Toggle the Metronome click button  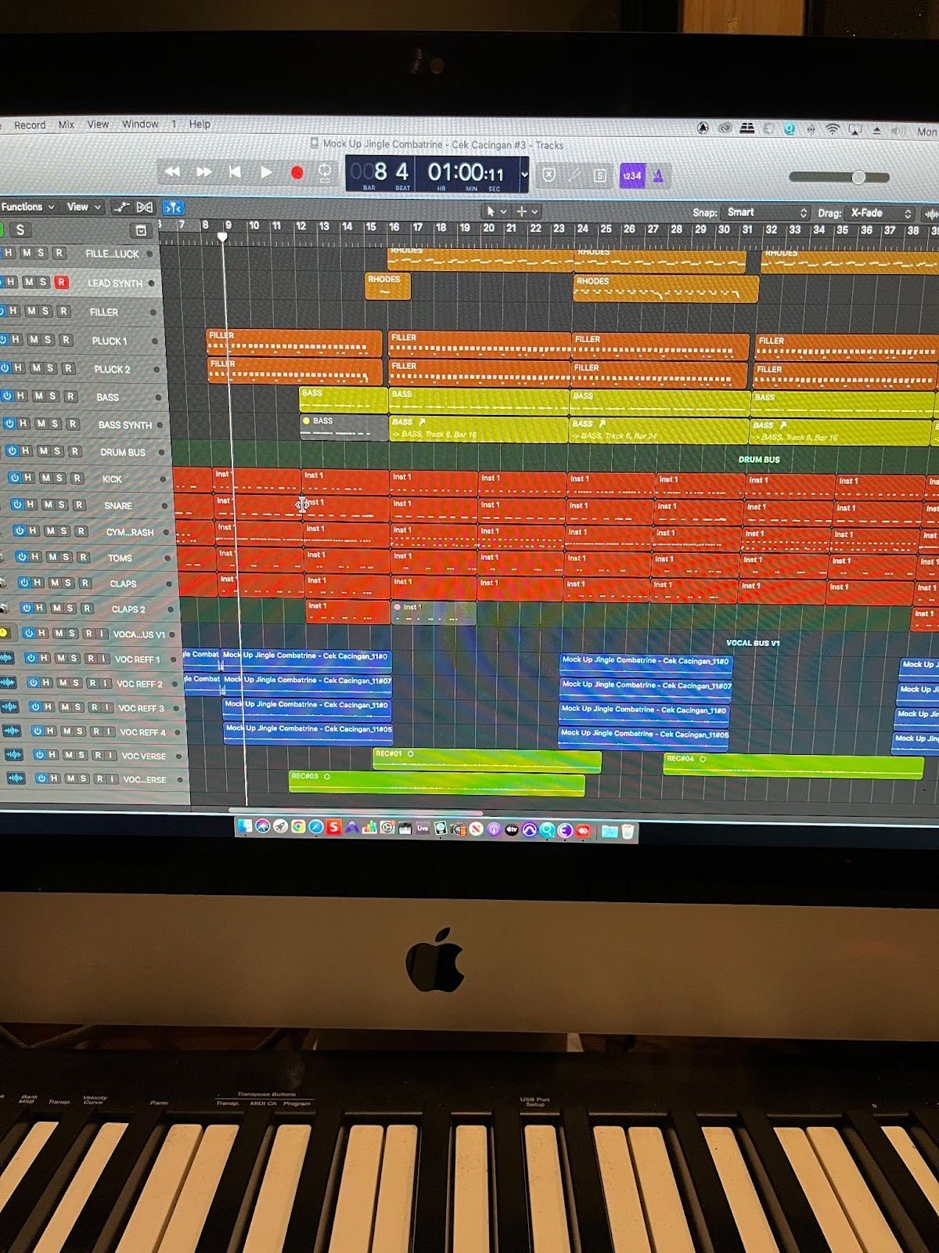point(658,176)
